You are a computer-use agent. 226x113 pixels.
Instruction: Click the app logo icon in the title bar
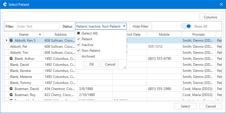tap(5, 5)
